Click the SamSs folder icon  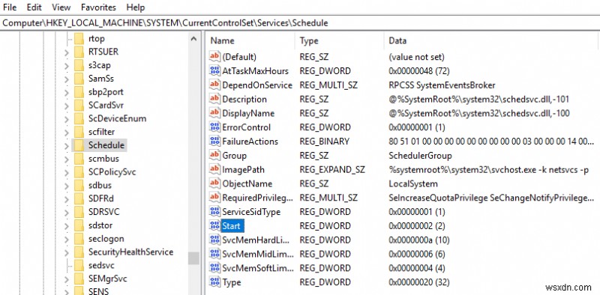[79, 79]
